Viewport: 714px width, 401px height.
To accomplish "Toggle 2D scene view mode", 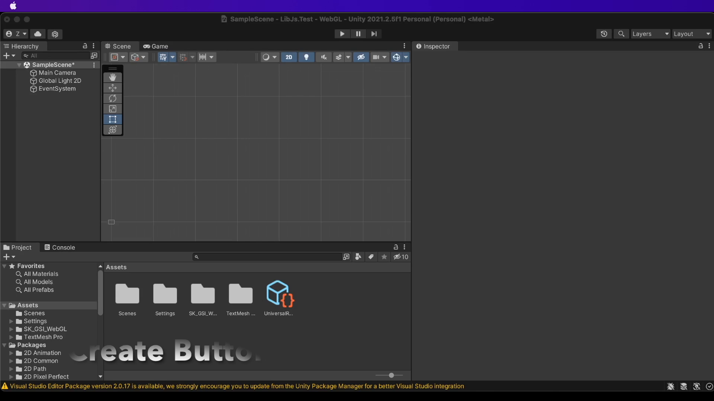I will tap(289, 57).
